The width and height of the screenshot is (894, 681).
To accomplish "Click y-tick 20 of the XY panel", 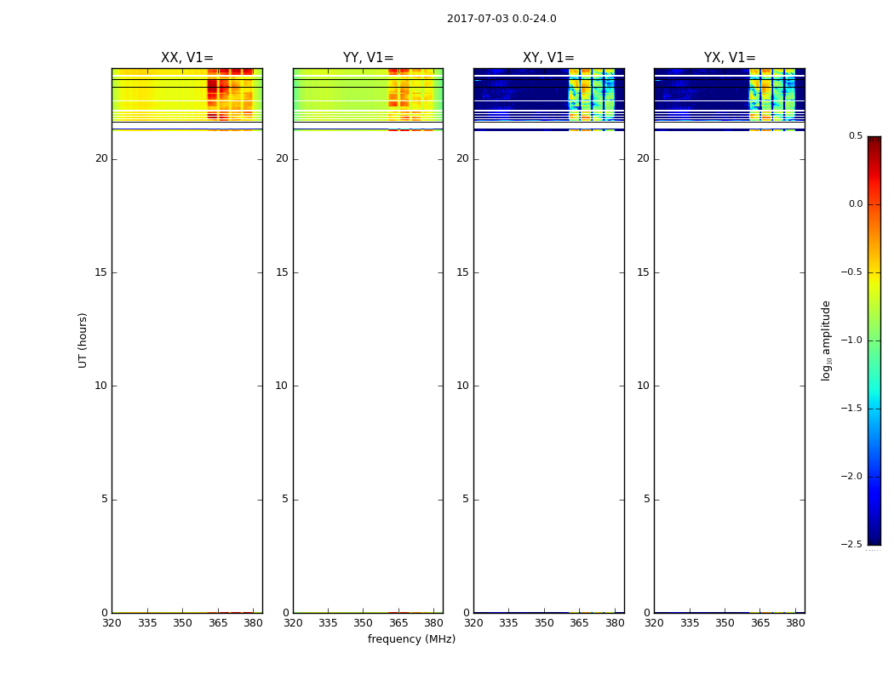I will pyautogui.click(x=463, y=158).
